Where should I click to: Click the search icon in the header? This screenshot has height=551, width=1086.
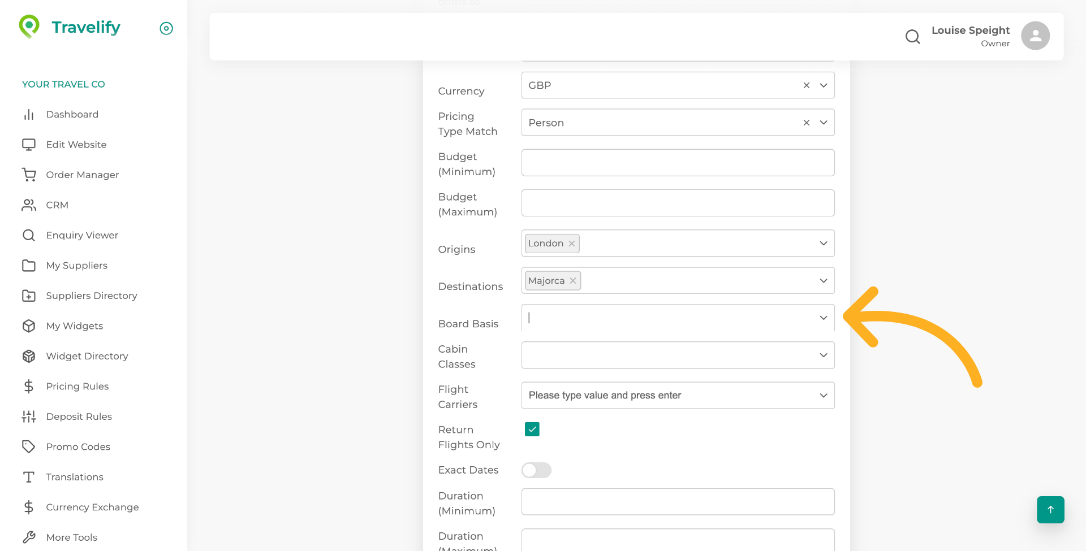[912, 36]
